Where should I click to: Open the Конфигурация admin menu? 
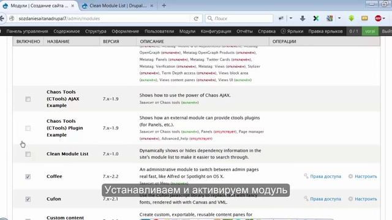point(216,31)
